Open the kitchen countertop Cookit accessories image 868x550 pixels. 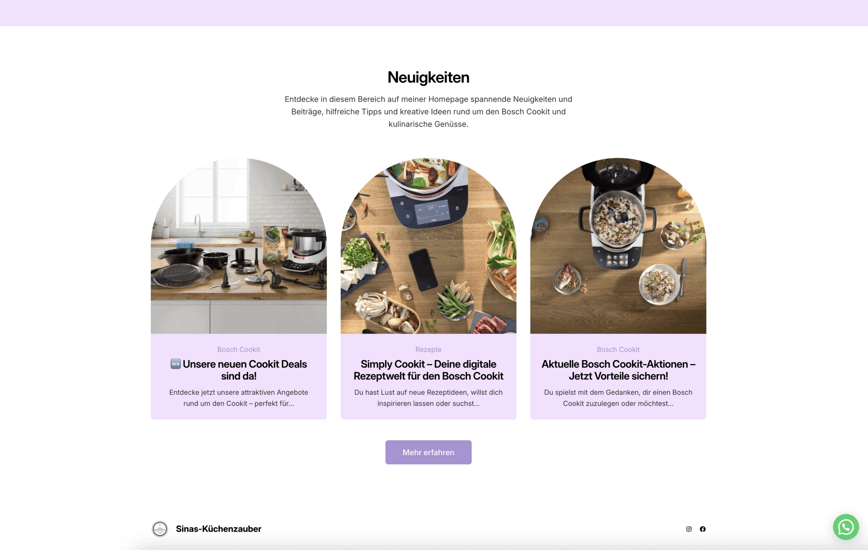tap(239, 246)
